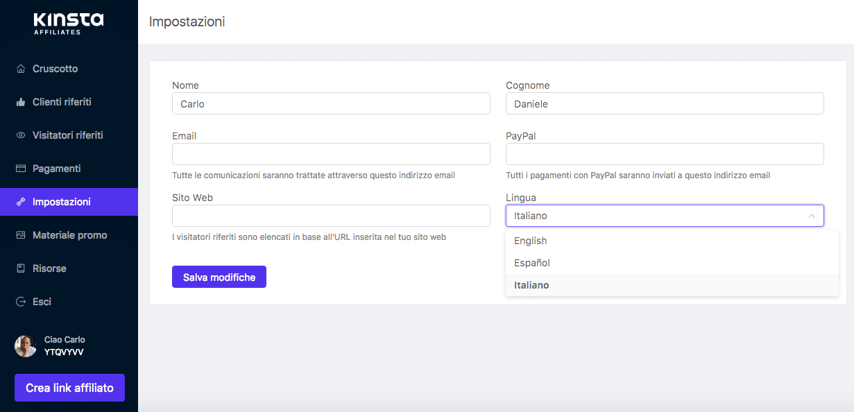854x412 pixels.
Task: Click the image icon for Materiale promo
Action: 20,235
